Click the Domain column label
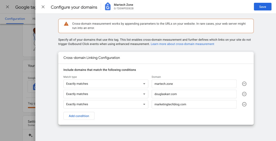This screenshot has height=141, width=276. [x=156, y=77]
